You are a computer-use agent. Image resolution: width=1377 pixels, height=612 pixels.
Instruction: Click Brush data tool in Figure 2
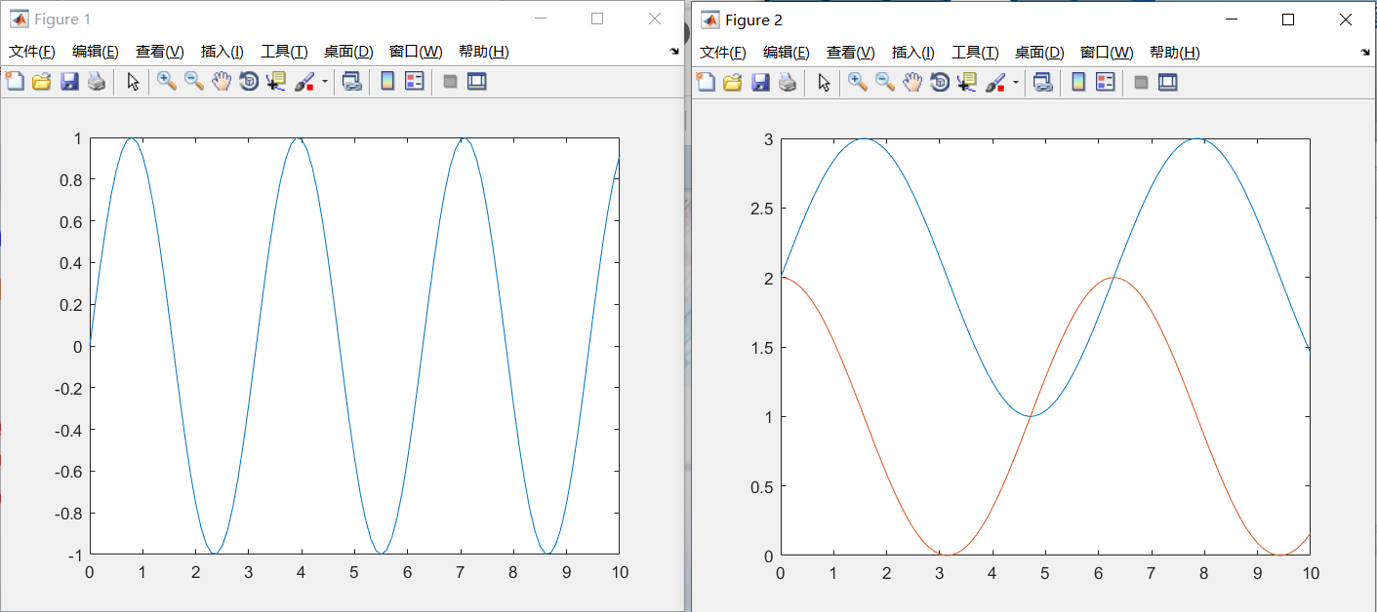(995, 83)
